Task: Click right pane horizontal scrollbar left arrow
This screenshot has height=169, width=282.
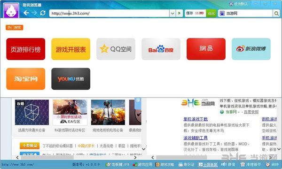Action: (152, 158)
